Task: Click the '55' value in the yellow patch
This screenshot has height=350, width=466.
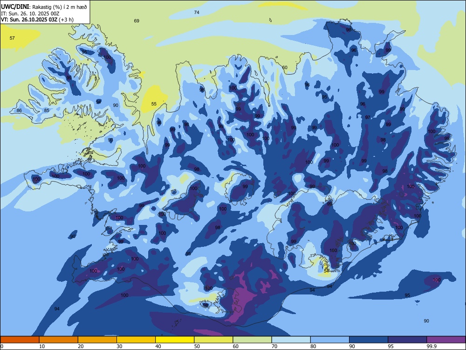Action: point(154,104)
